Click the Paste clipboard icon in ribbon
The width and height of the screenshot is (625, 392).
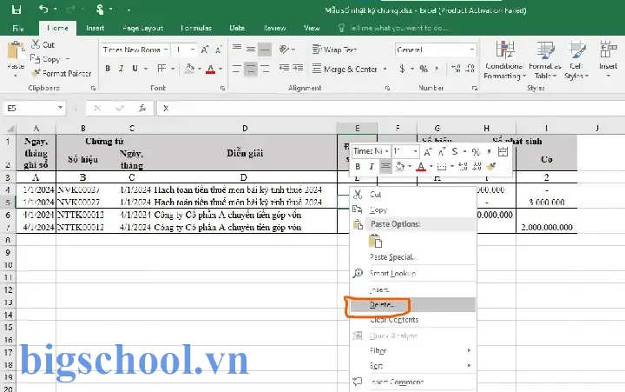point(16,50)
